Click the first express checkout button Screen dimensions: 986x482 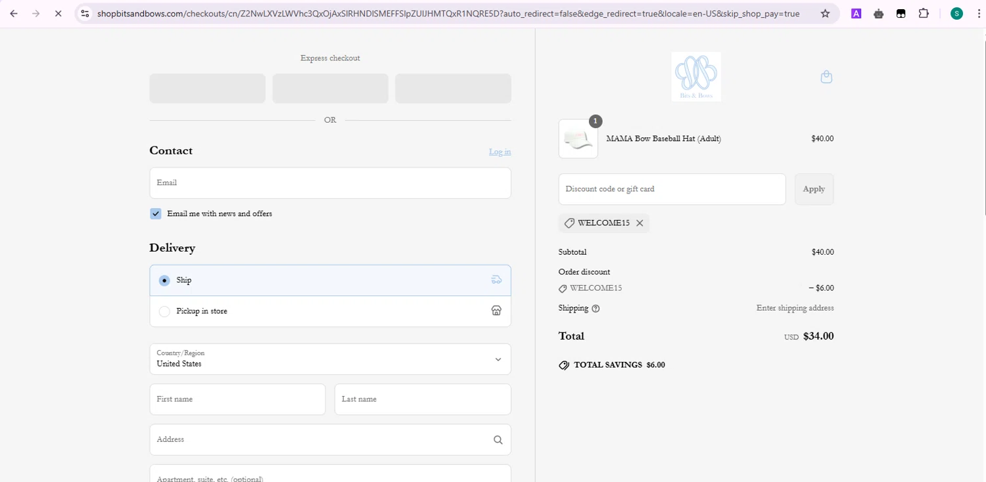point(207,88)
